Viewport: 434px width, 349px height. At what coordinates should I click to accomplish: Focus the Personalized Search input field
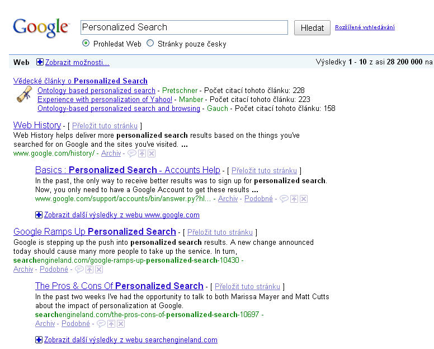pyautogui.click(x=184, y=27)
